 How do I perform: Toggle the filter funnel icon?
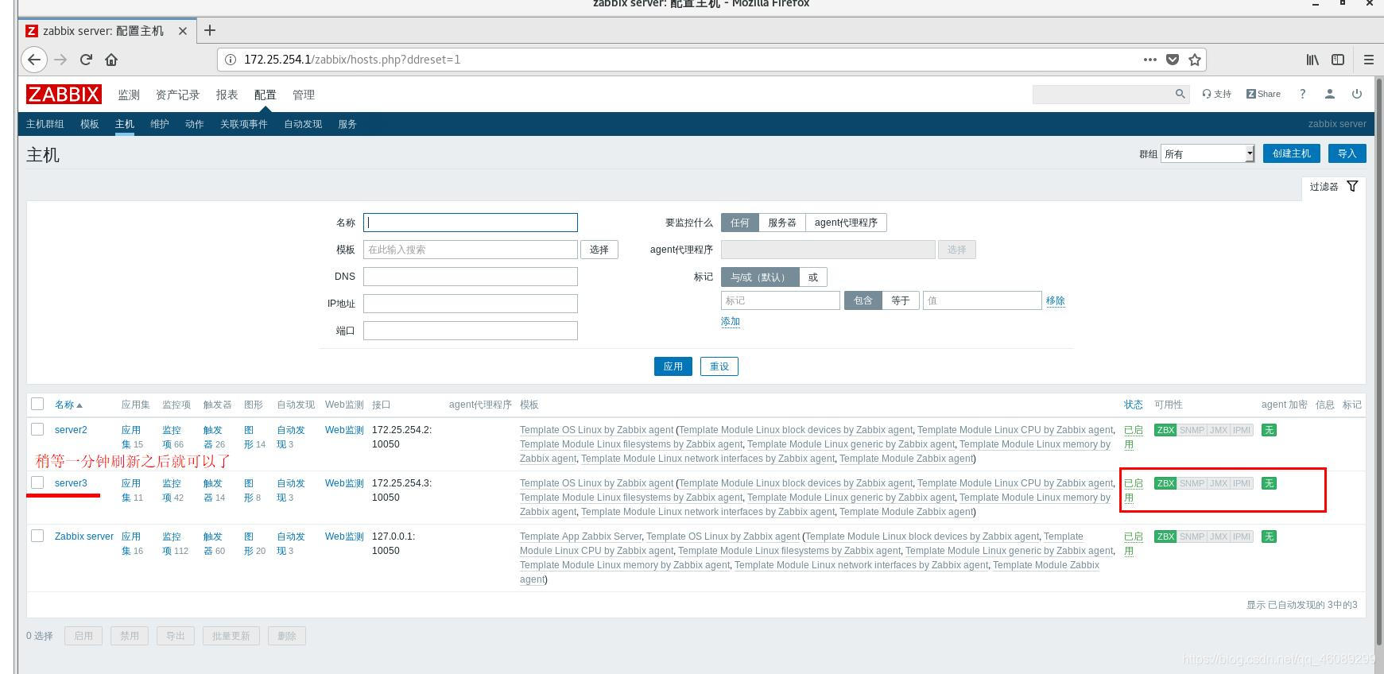coord(1352,186)
